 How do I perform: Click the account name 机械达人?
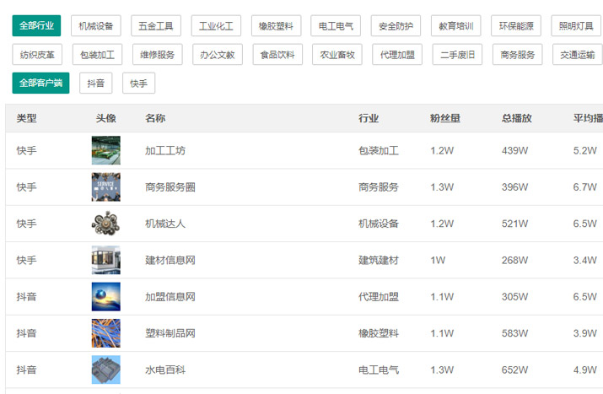165,224
